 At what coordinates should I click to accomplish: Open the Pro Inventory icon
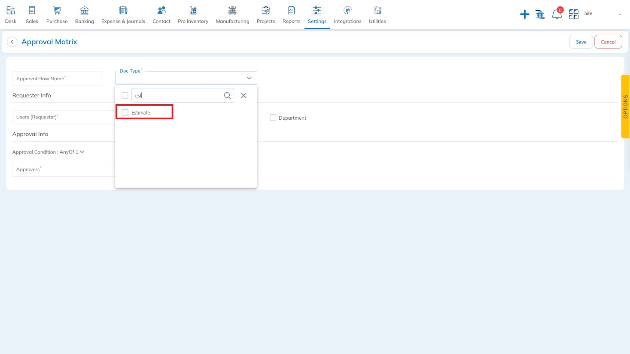point(193,10)
